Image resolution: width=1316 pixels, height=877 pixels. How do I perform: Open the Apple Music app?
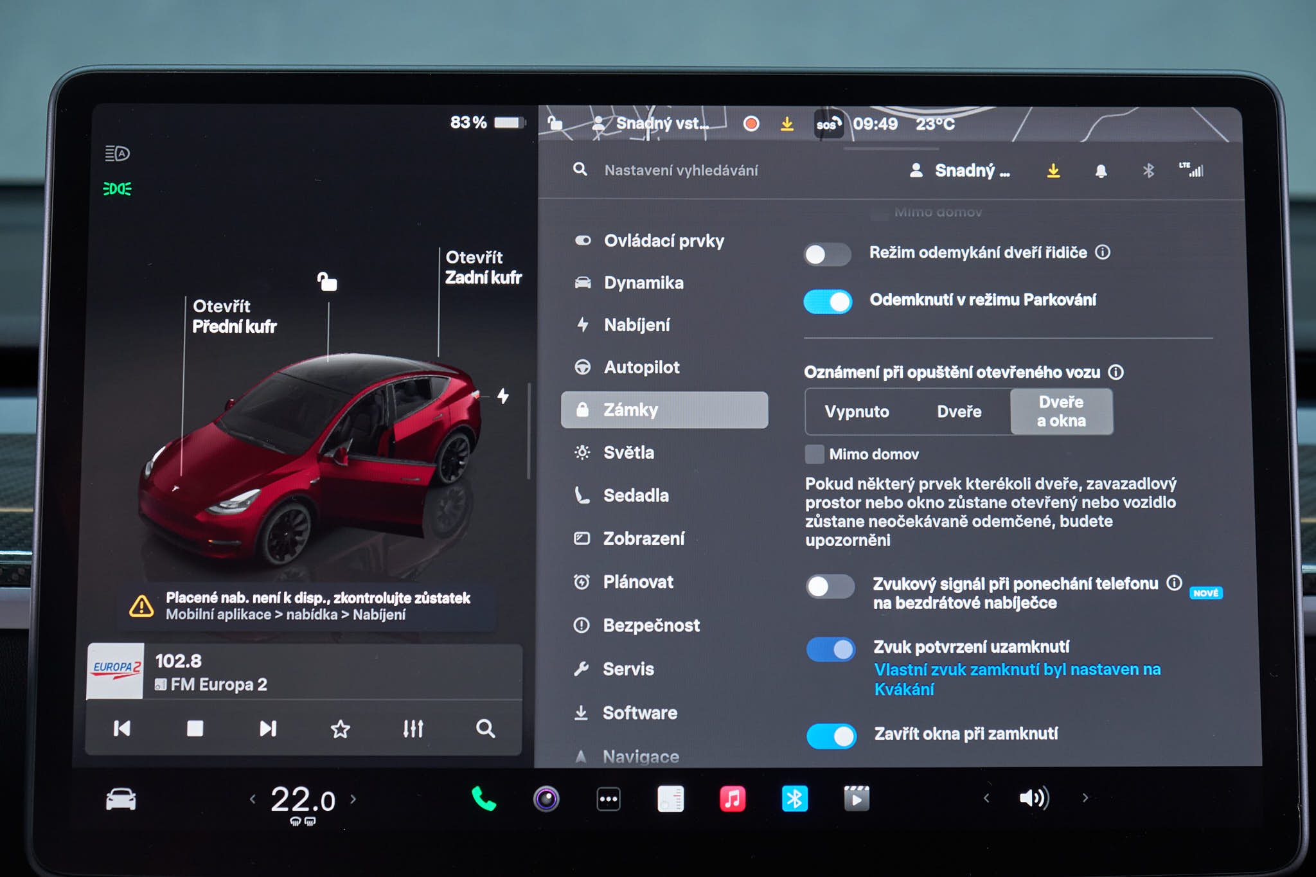(733, 799)
